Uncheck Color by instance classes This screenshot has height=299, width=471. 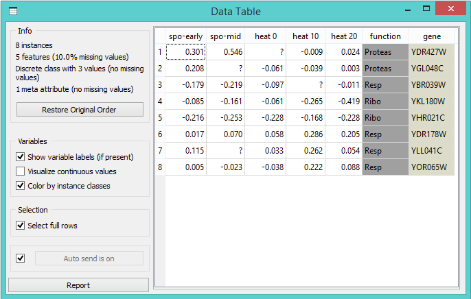(20, 186)
